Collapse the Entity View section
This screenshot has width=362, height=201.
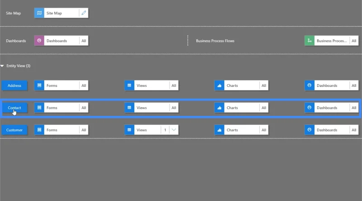tap(2, 66)
